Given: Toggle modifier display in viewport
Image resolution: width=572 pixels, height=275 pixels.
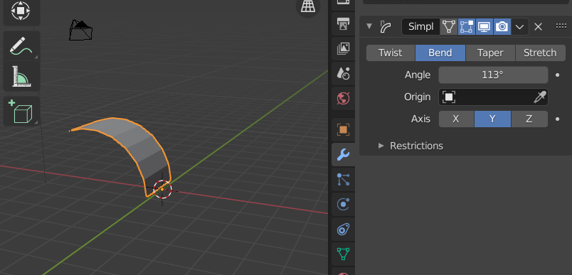Looking at the screenshot, I should 484,26.
